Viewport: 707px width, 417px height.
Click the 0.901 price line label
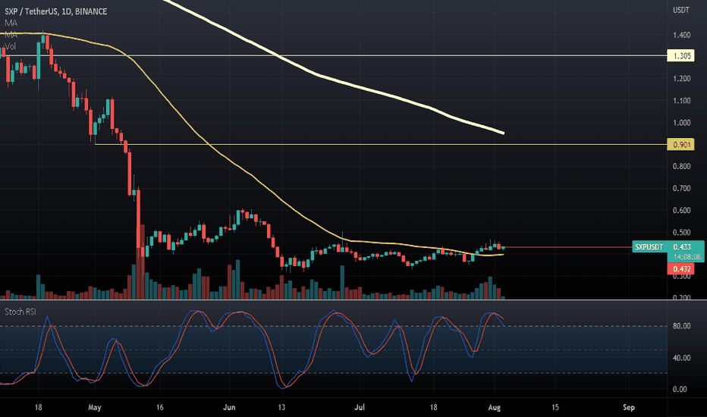click(681, 145)
